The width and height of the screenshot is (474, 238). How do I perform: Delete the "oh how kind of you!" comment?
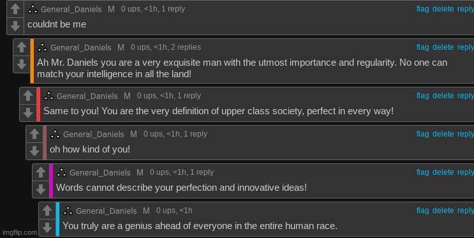point(443,134)
